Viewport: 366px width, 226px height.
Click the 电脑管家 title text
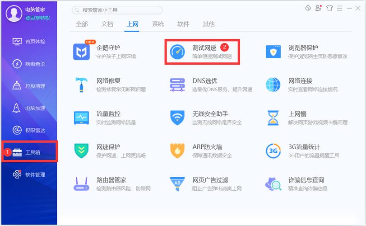[35, 9]
